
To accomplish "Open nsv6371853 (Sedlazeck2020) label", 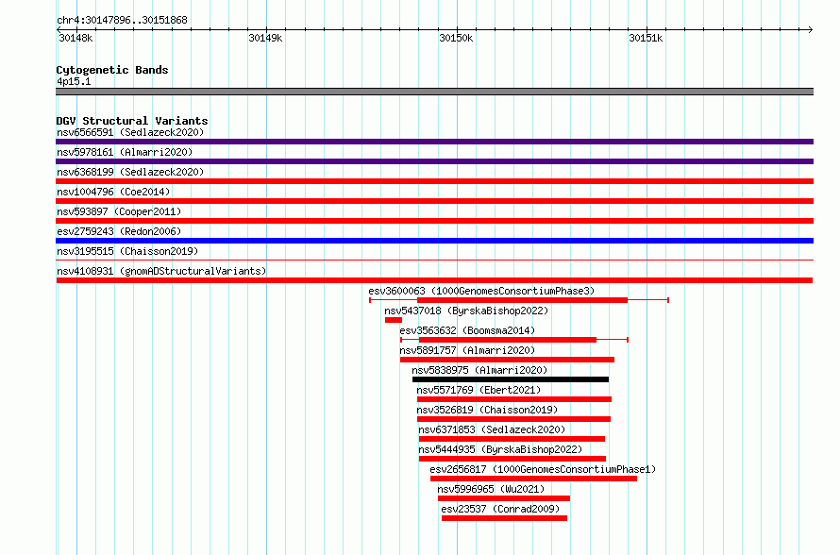I will (x=492, y=429).
